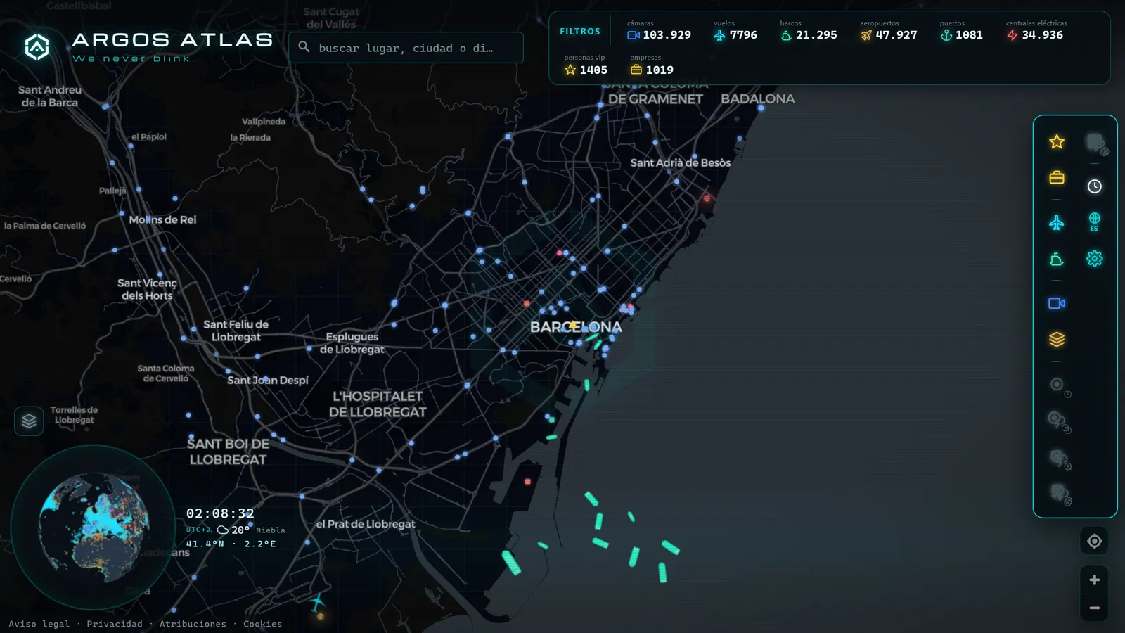Open the Privacidad link
This screenshot has width=1125, height=633.
click(115, 624)
